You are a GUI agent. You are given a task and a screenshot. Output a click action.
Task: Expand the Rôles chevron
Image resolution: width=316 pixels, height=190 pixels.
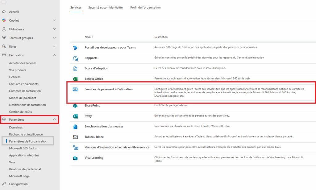click(54, 46)
